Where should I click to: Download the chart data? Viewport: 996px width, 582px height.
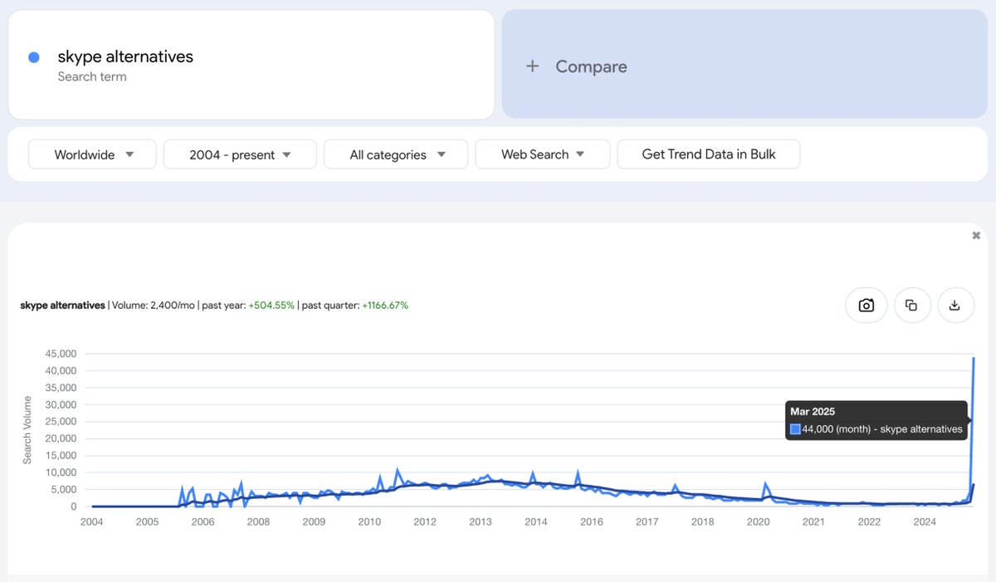954,305
